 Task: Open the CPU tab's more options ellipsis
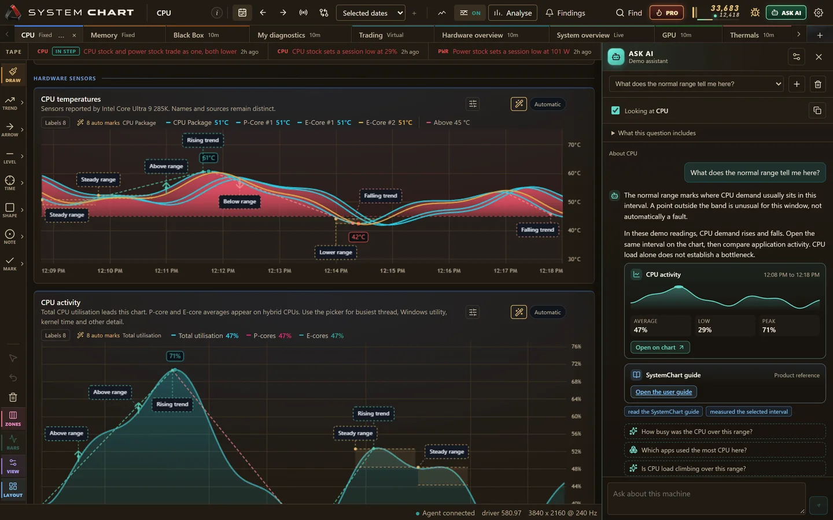(x=61, y=35)
